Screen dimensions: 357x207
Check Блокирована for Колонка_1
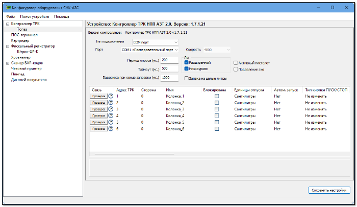[x=217, y=96]
